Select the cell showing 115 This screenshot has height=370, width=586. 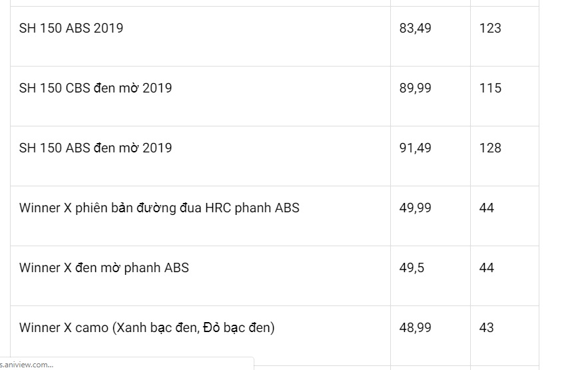tap(489, 88)
